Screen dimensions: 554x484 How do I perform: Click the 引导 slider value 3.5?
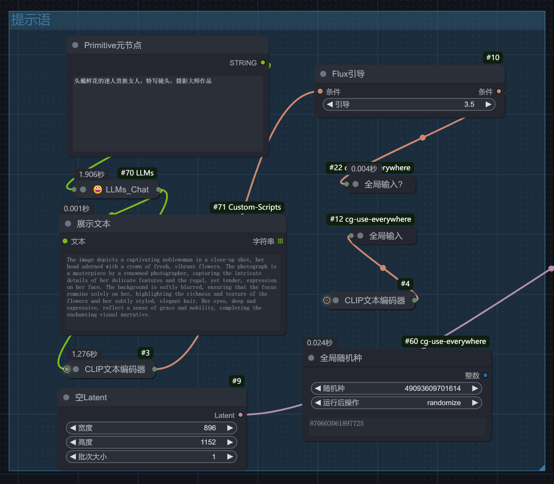469,104
